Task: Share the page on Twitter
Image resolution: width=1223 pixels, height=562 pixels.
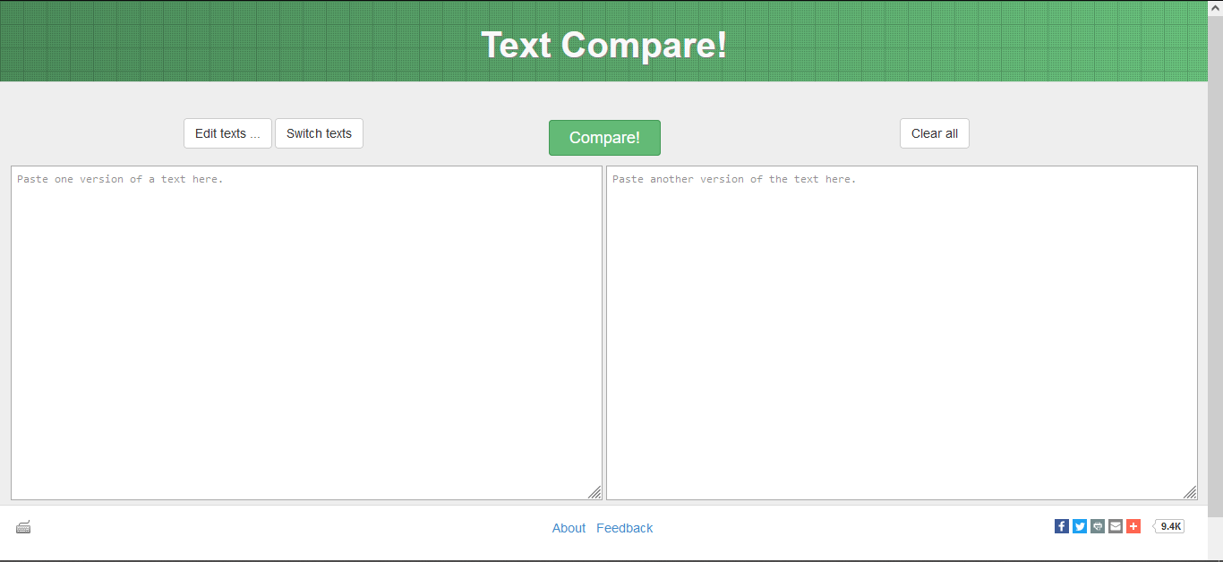Action: [1080, 526]
